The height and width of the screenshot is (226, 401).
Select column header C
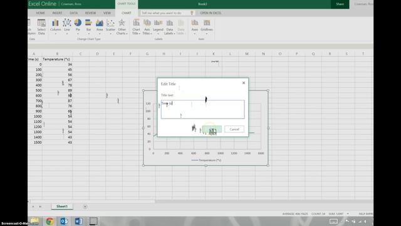point(81,53)
